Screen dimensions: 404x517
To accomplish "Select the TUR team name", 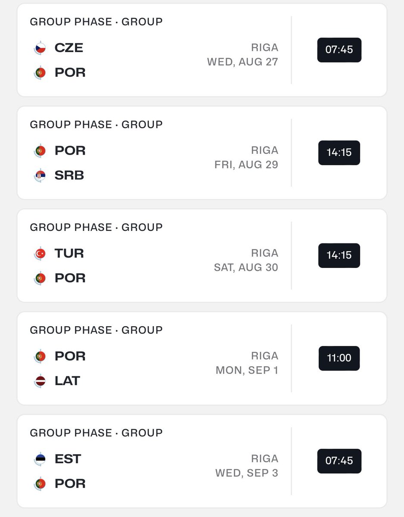I will (69, 253).
